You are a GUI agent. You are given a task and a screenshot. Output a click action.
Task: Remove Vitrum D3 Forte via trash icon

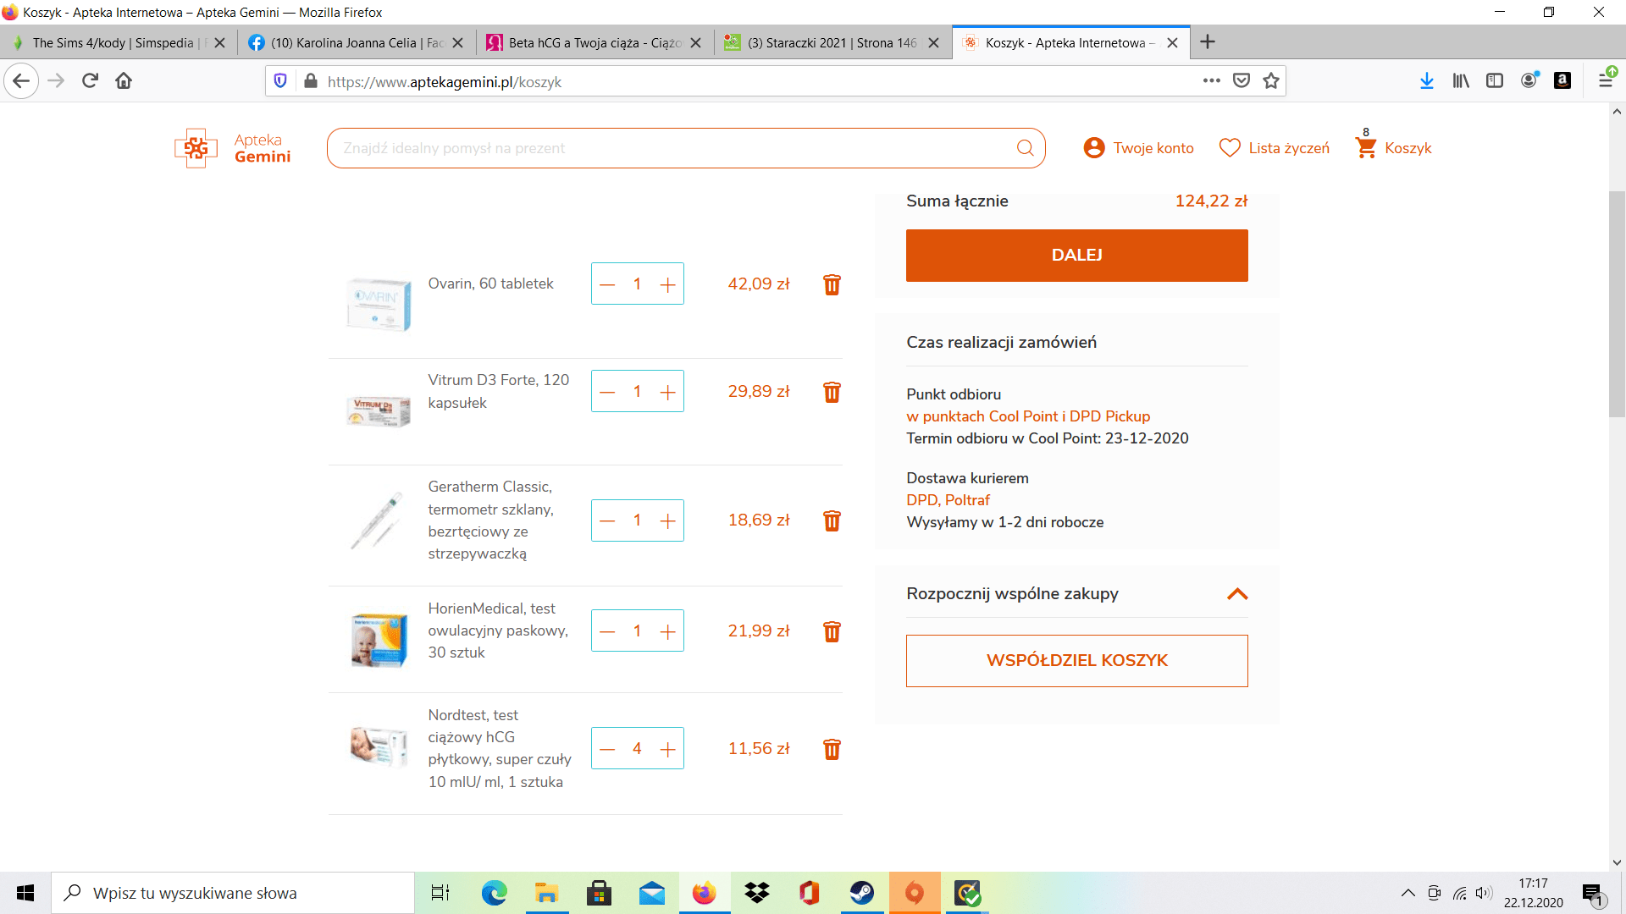tap(832, 392)
